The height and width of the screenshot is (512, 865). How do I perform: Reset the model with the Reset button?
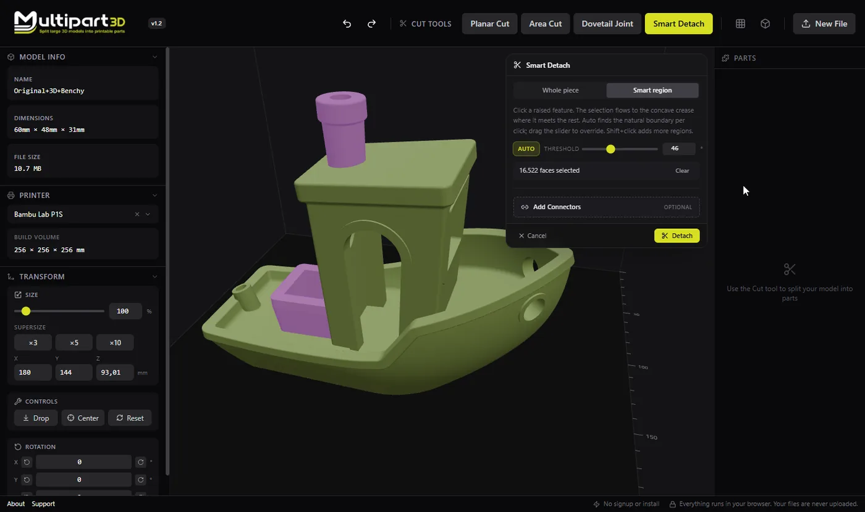[x=130, y=418]
